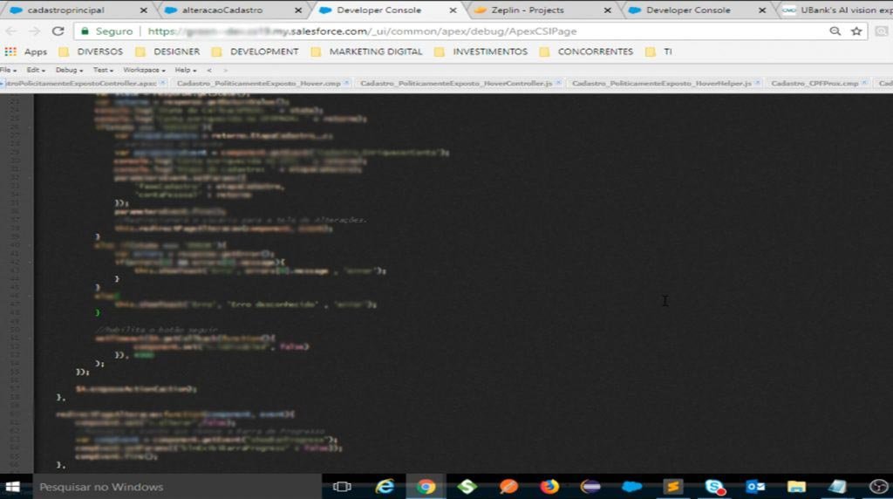The image size is (893, 499).
Task: Click the green Seguro padlock icon
Action: pos(85,31)
